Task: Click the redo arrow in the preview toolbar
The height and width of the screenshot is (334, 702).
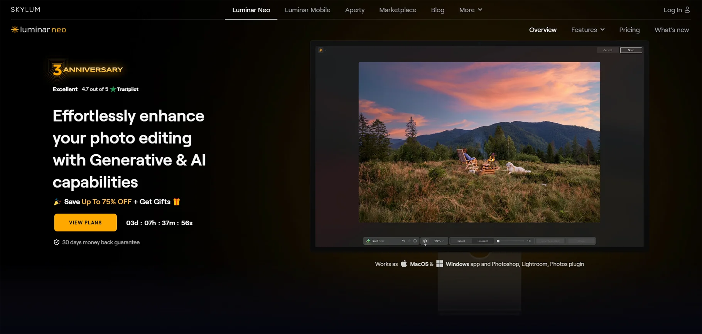Action: pyautogui.click(x=409, y=241)
